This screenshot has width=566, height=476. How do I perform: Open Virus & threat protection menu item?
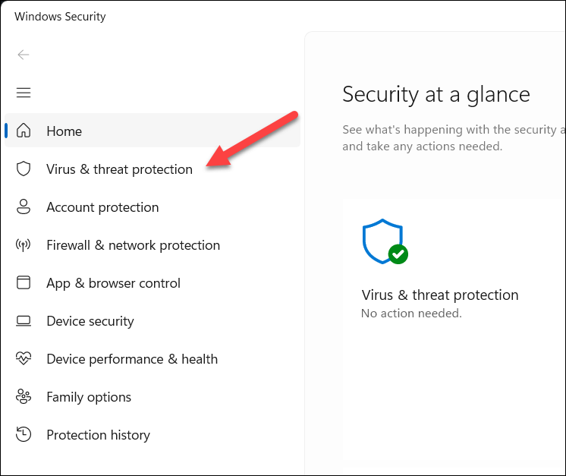pos(119,169)
